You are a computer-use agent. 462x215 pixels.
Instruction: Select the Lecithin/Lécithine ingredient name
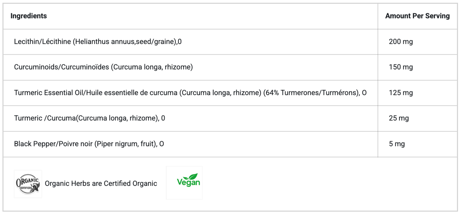tap(43, 42)
